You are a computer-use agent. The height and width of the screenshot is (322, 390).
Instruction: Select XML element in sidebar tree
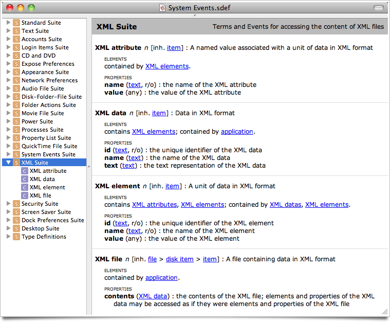point(47,188)
